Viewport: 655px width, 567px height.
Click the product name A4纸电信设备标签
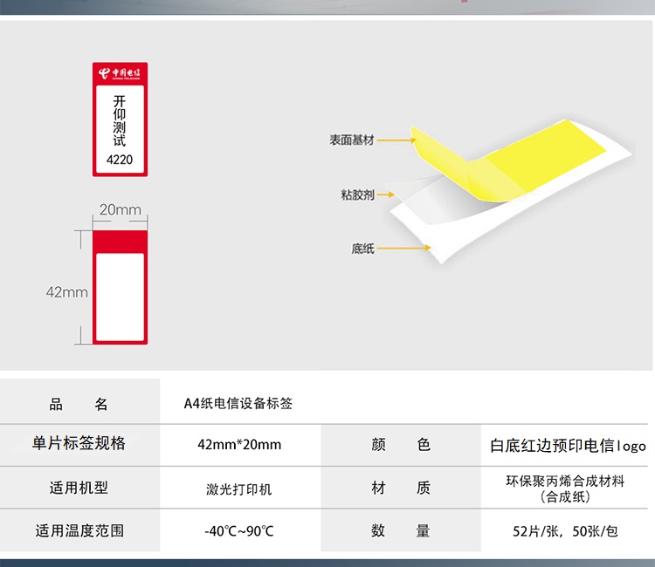click(x=238, y=404)
